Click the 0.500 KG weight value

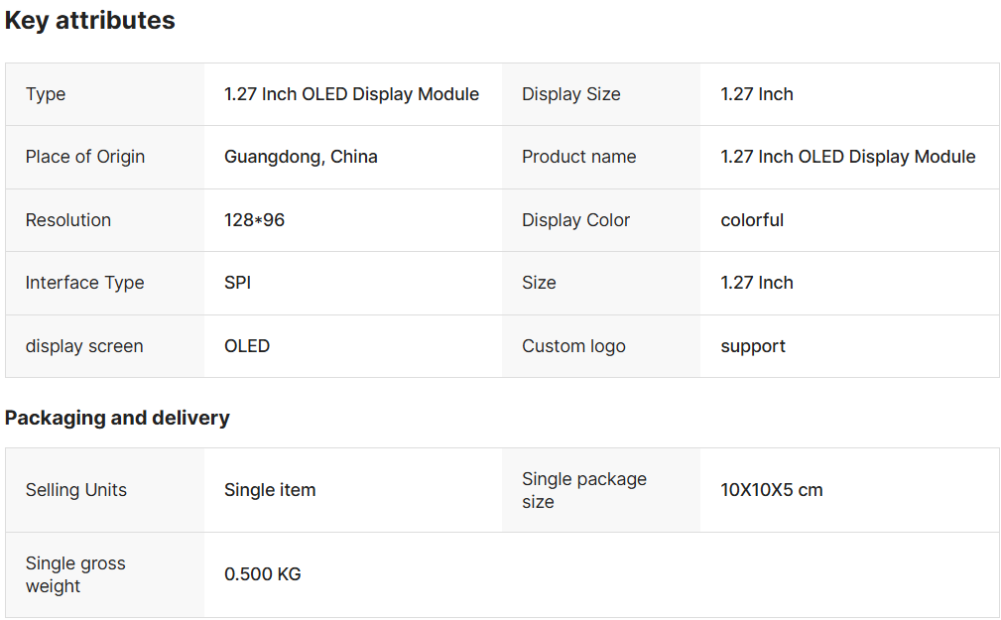pyautogui.click(x=263, y=574)
